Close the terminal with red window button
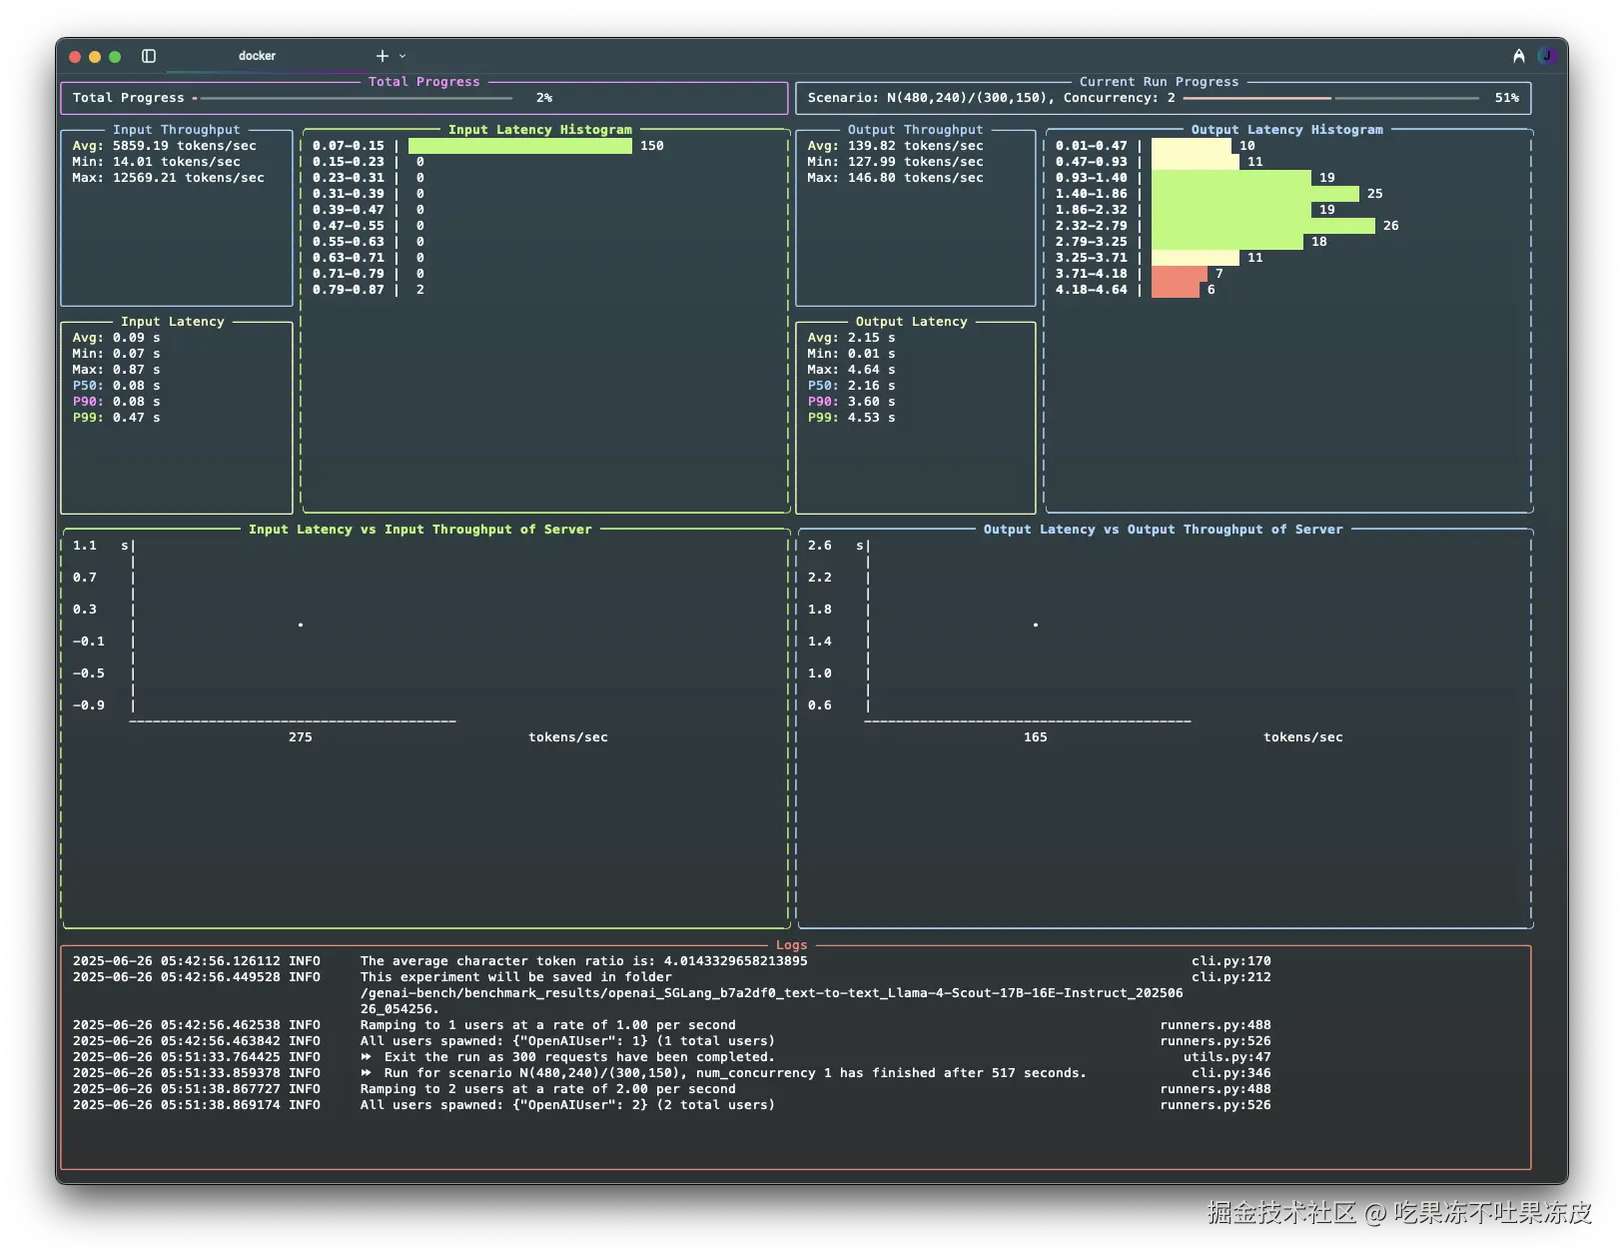 (75, 57)
